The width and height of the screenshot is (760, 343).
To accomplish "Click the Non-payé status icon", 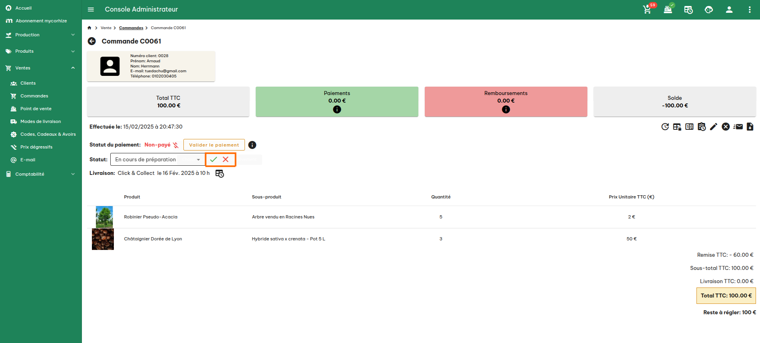I will coord(175,145).
